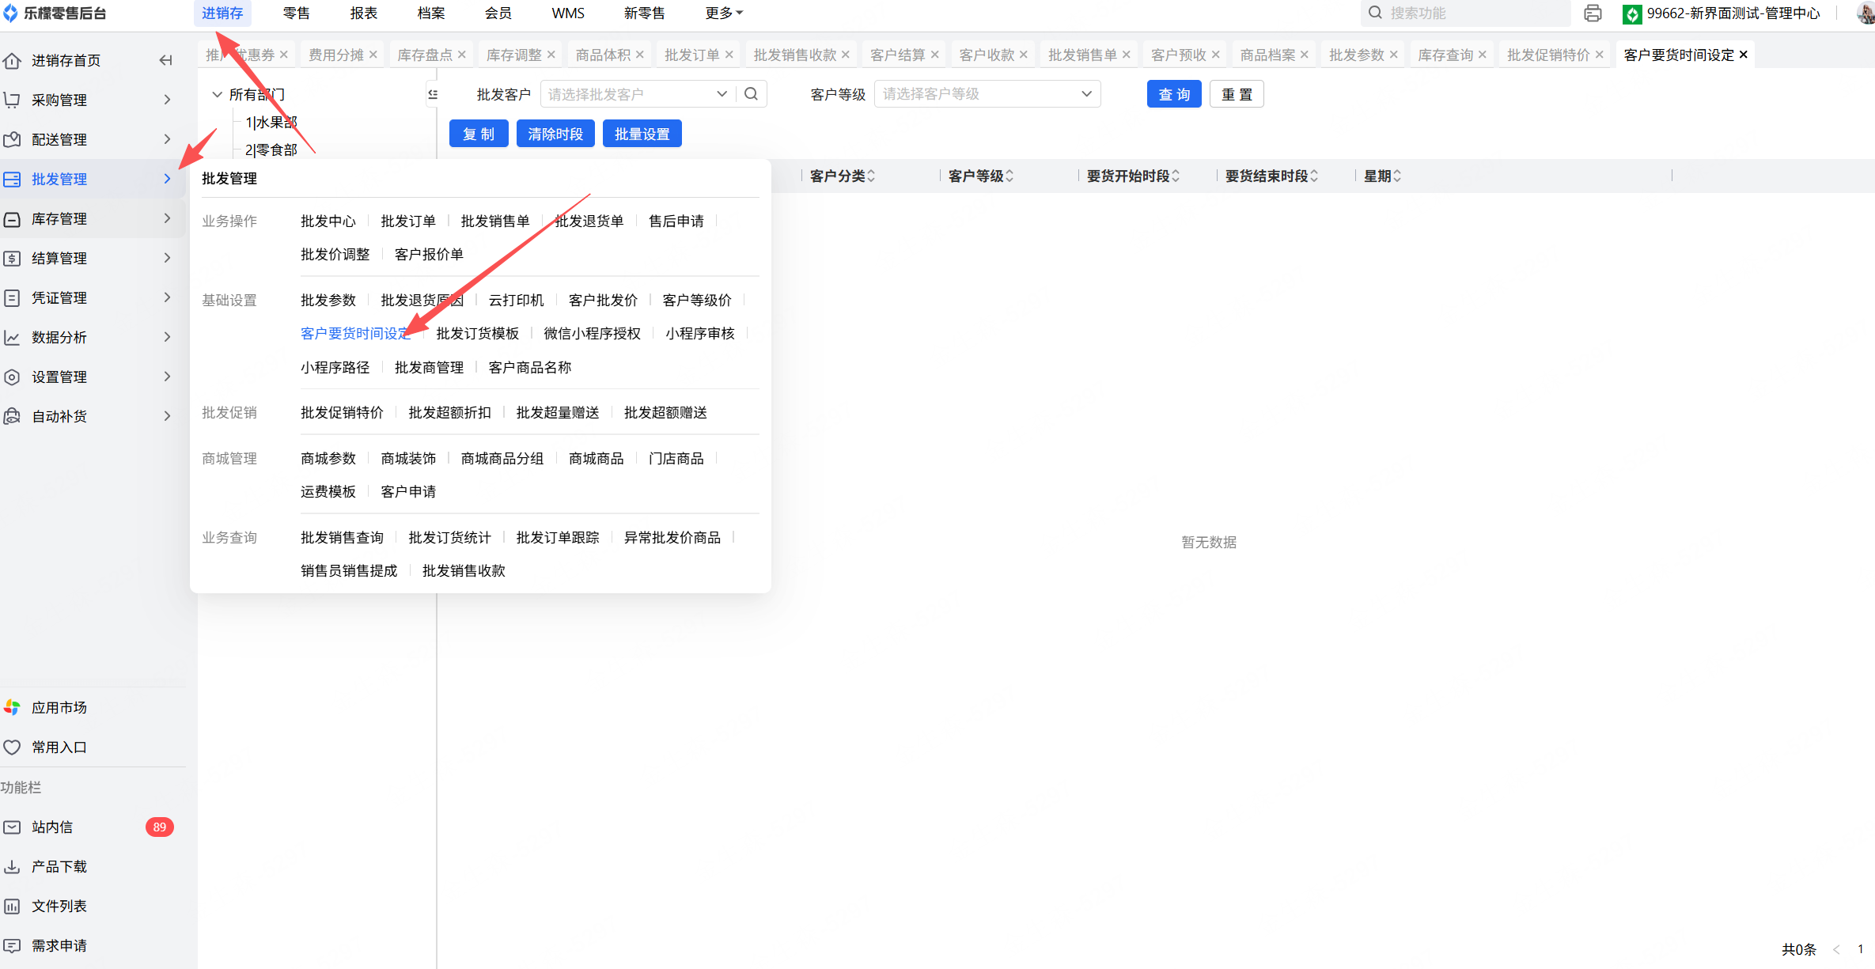Image resolution: width=1875 pixels, height=969 pixels.
Task: Open 站内信 mail icon in sidebar
Action: click(13, 827)
